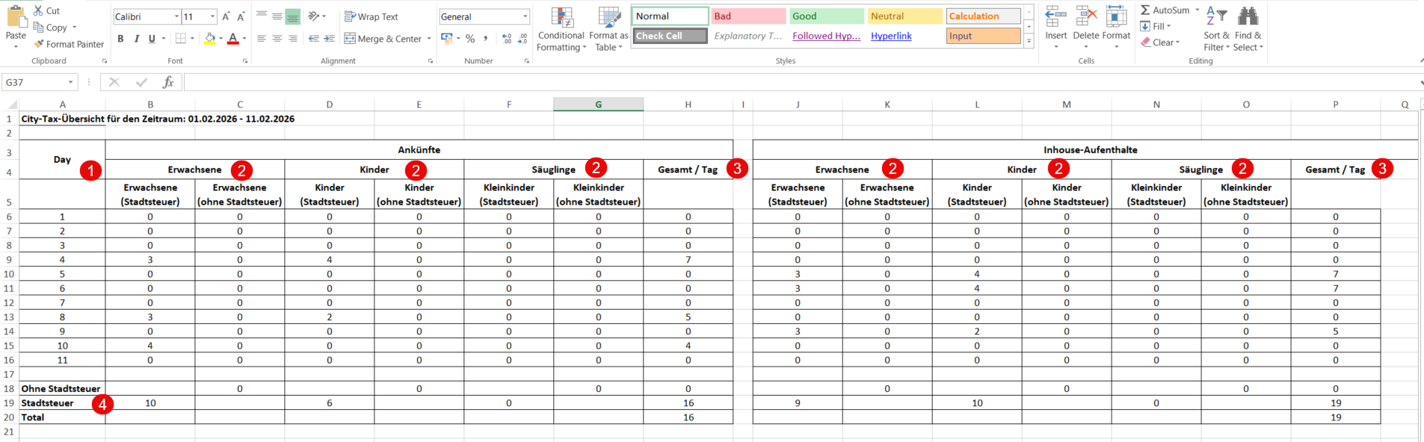Screen dimensions: 1424x442
Task: Open the Clear menu in Editing group
Action: (x=1162, y=43)
